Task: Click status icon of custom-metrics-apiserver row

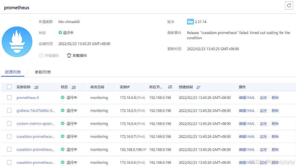Action: pyautogui.click(x=62, y=123)
